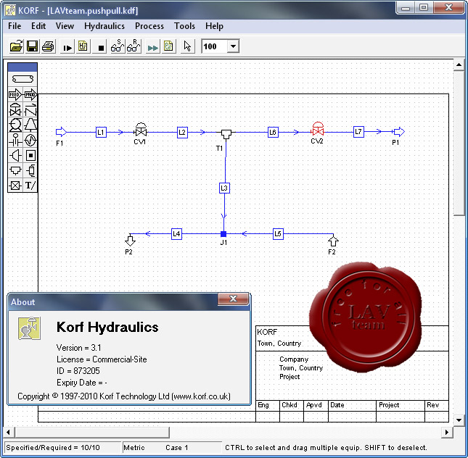The image size is (468, 458).
Task: Select the vessel tool in the palette
Action: [x=30, y=170]
